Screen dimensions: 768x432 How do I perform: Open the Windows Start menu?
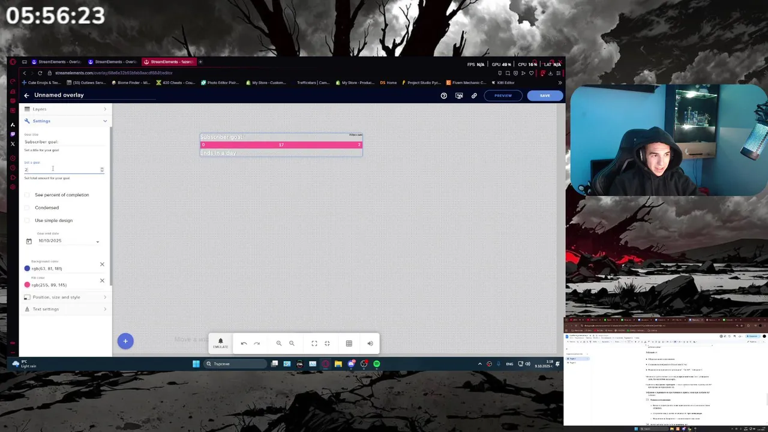(x=196, y=364)
